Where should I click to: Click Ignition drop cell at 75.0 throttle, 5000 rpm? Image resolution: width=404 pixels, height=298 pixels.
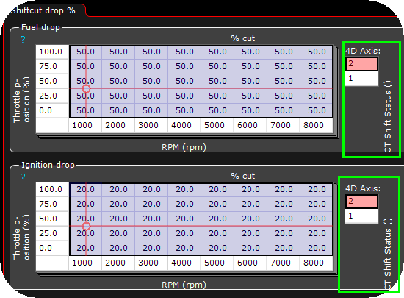click(x=217, y=204)
